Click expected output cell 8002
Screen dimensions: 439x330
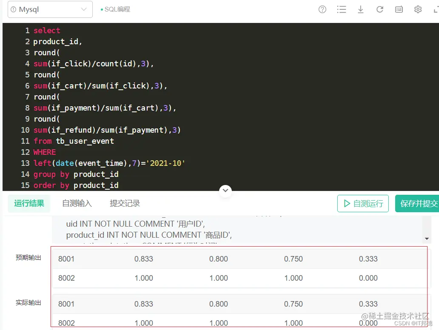pyautogui.click(x=66, y=278)
